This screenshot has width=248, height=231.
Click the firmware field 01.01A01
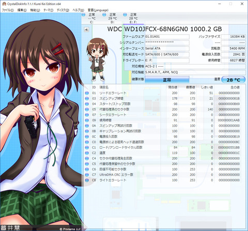[167, 37]
